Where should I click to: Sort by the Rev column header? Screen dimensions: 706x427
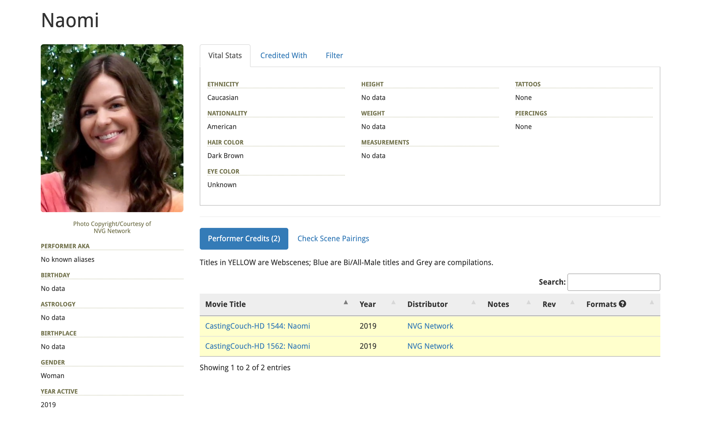tap(549, 304)
